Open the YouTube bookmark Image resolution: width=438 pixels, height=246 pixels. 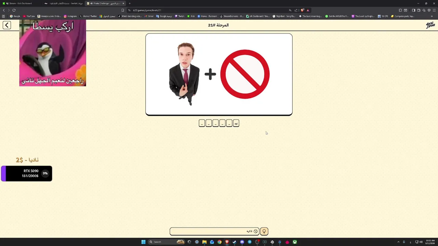coord(29,16)
